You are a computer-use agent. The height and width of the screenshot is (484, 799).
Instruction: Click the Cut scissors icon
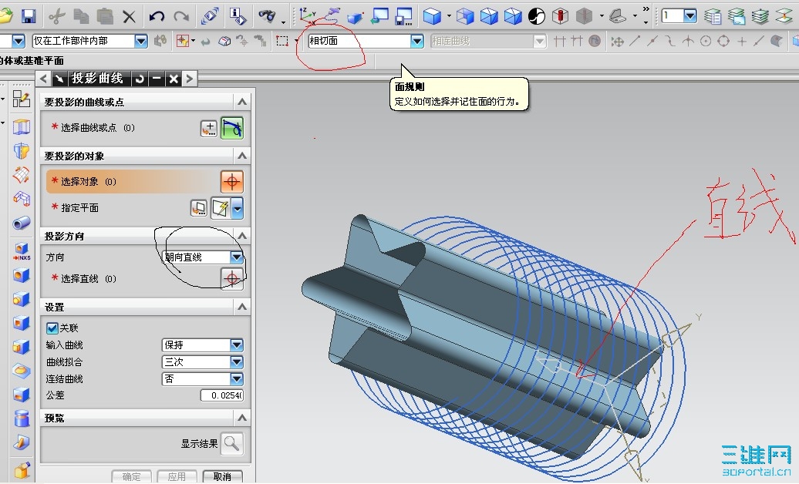tap(56, 16)
